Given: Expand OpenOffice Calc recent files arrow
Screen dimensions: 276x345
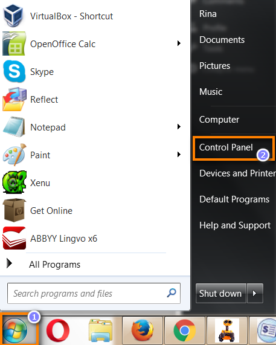Looking at the screenshot, I should pos(179,44).
